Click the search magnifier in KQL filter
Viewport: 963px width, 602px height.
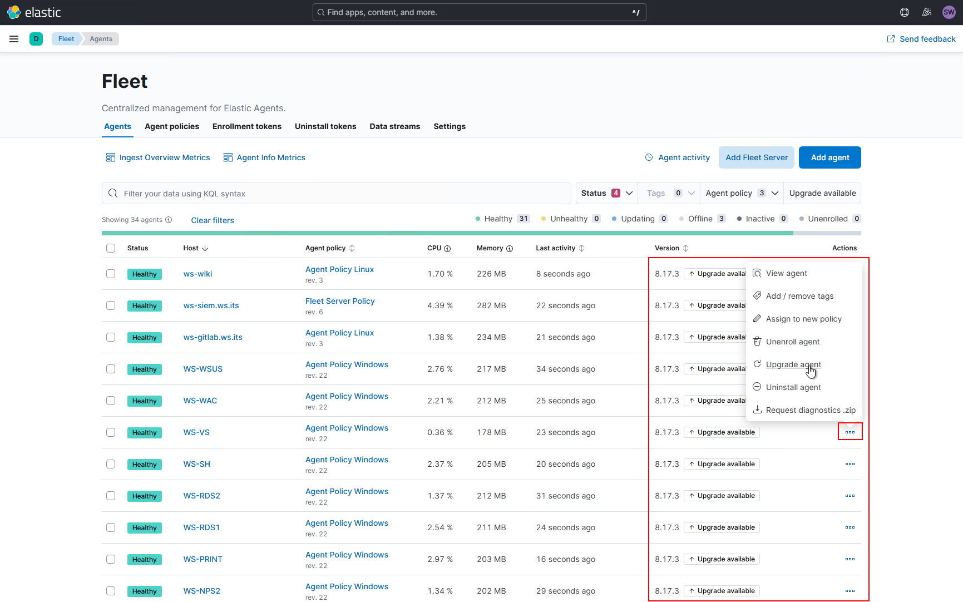[113, 193]
